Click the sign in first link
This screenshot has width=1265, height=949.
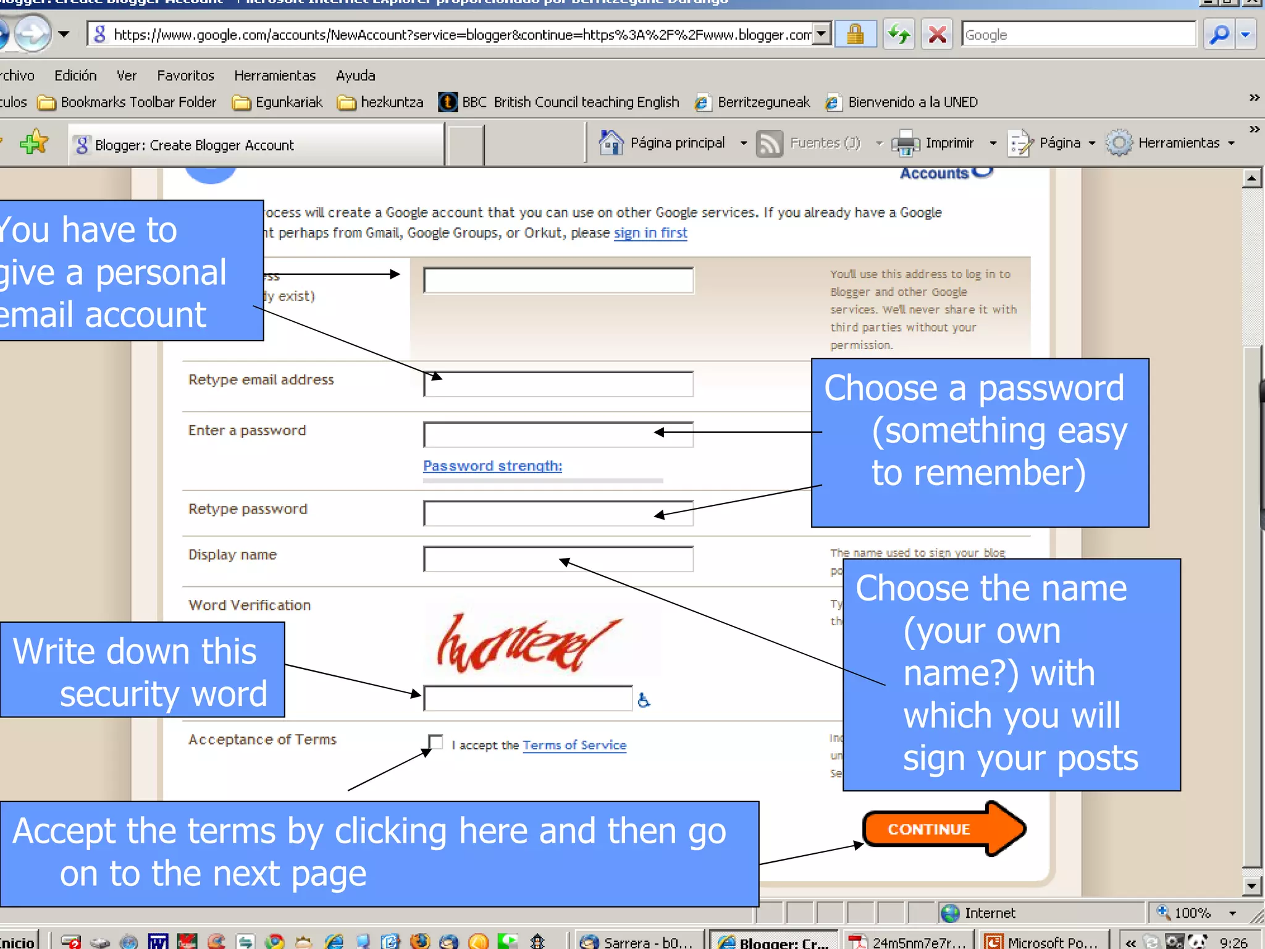coord(650,233)
